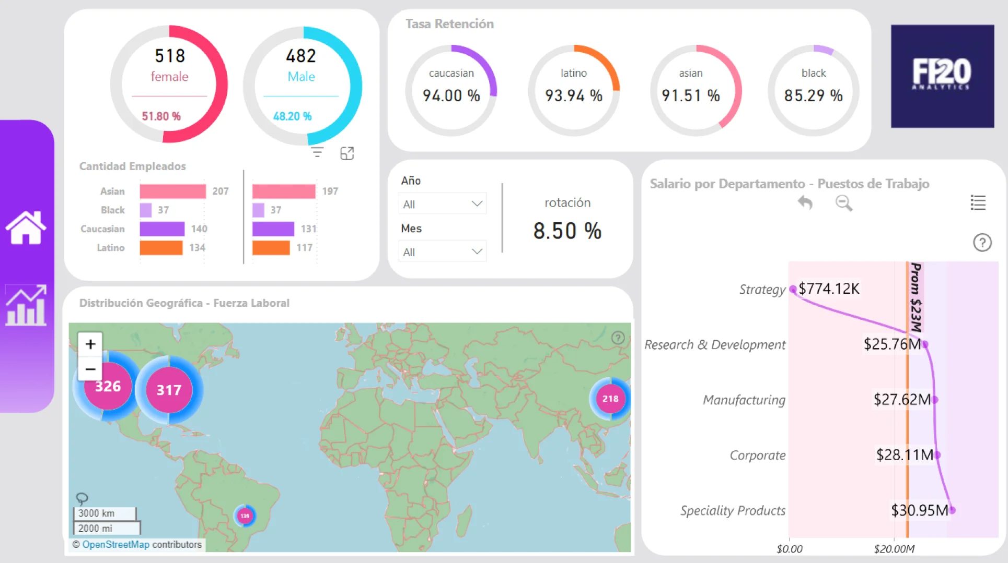Click the Speciality Products department label
This screenshot has width=1008, height=563.
pyautogui.click(x=733, y=510)
